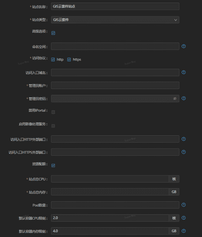
Task: Enable the 启用影像处理服务 checkbox
Action: 53,126
